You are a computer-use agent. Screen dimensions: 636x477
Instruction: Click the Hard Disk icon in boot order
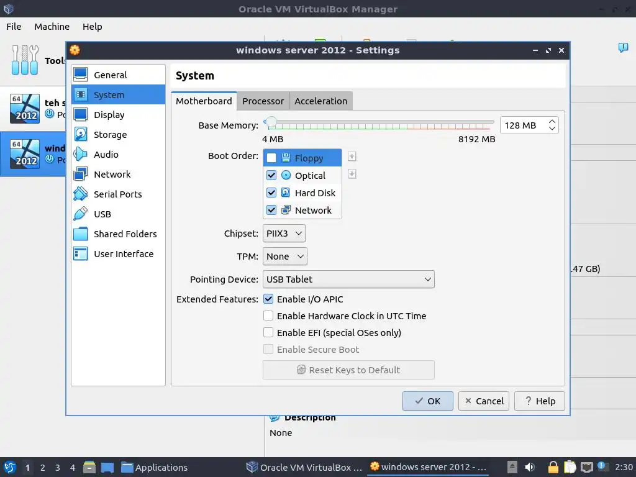point(286,193)
